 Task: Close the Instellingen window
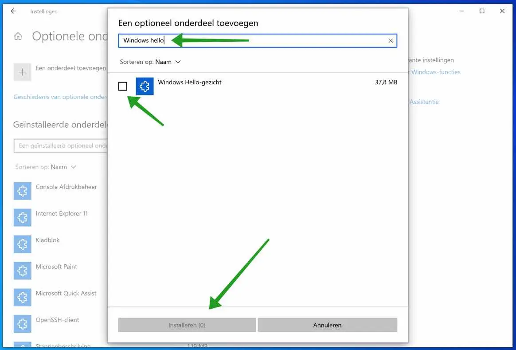click(502, 11)
